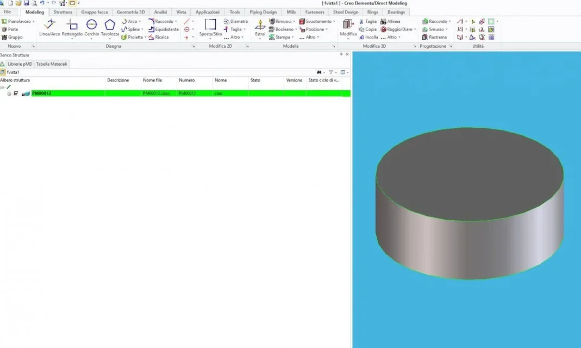
Task: Click the binoculars search icon in structure list
Action: [x=319, y=72]
